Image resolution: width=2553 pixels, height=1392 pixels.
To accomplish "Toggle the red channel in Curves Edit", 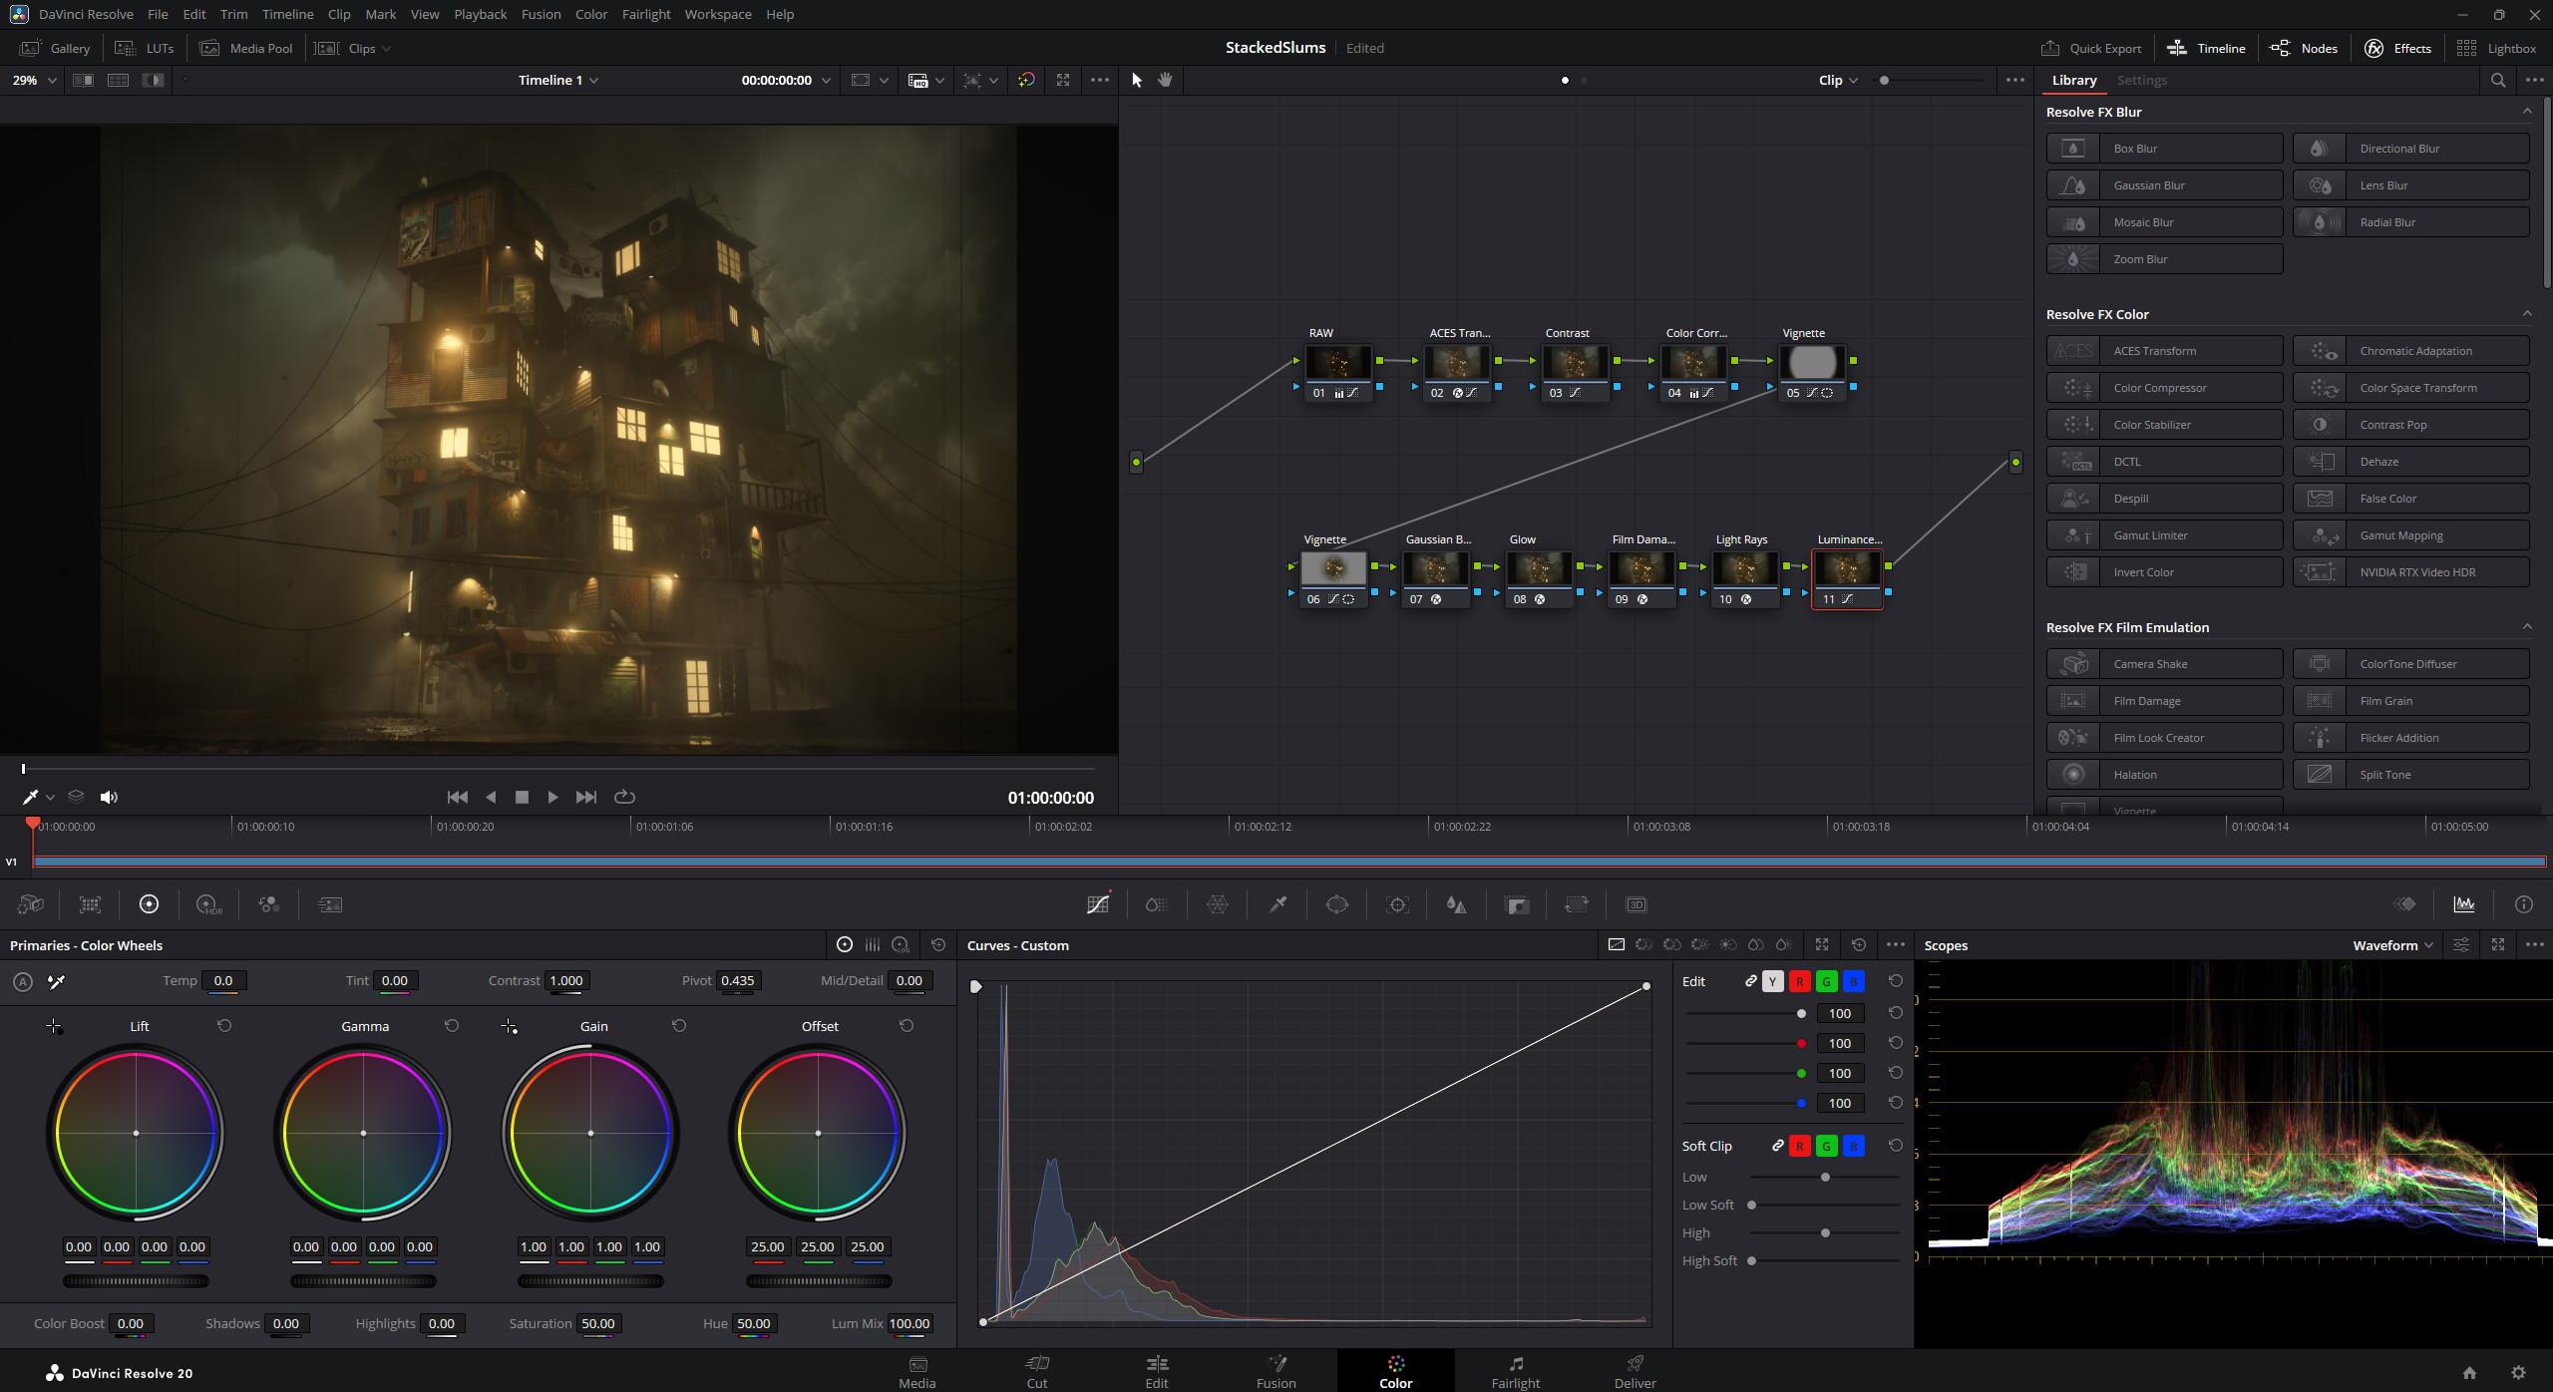I will coord(1799,981).
